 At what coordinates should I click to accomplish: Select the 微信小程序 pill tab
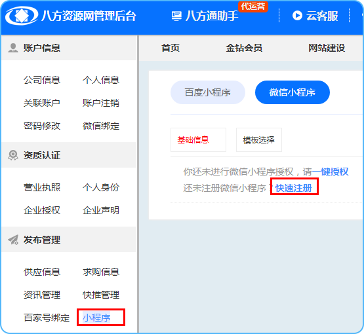(x=293, y=92)
